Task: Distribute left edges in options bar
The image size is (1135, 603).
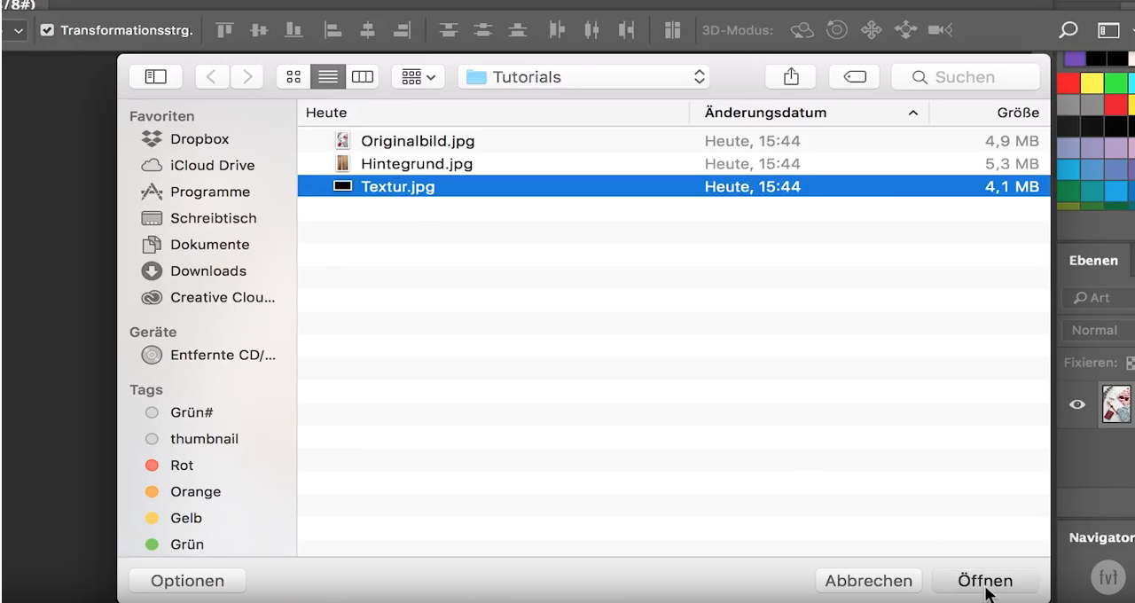Action: point(557,30)
